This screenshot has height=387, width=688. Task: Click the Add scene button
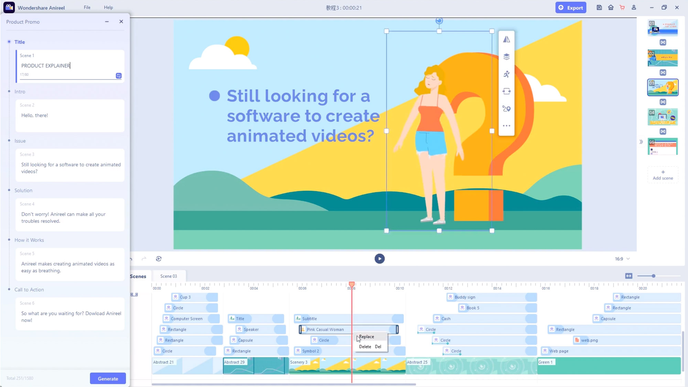point(663,175)
